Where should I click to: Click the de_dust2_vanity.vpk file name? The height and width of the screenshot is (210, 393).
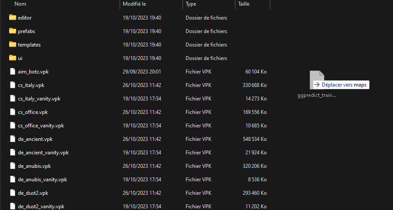tap(41, 207)
